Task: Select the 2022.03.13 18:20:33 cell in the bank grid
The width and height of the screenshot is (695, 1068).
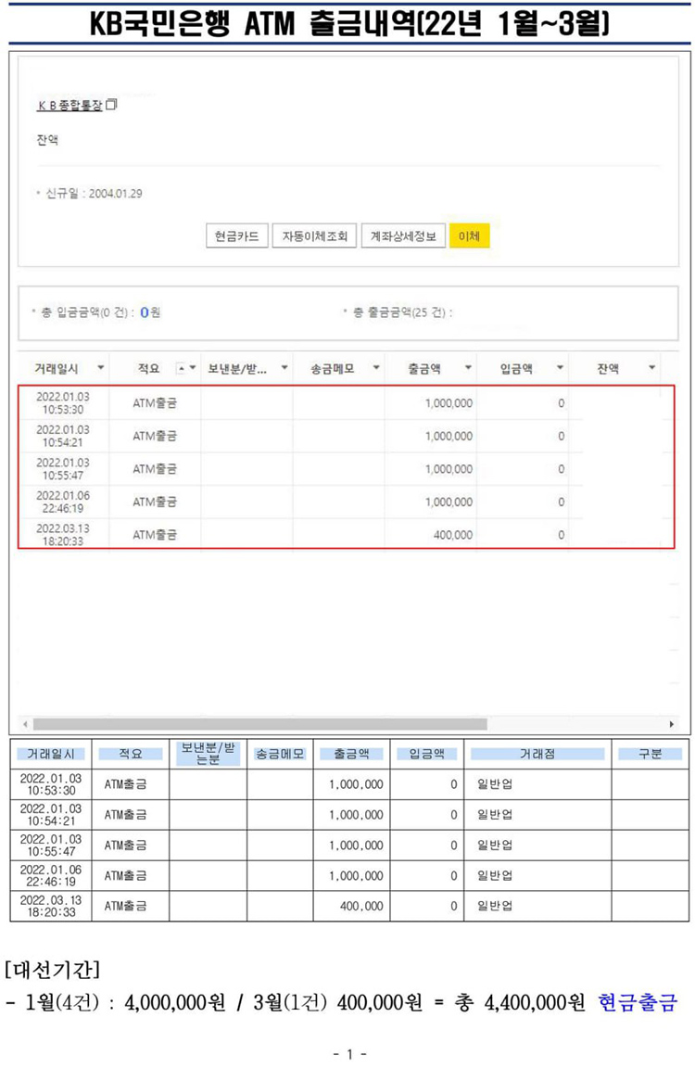Action: tap(63, 535)
